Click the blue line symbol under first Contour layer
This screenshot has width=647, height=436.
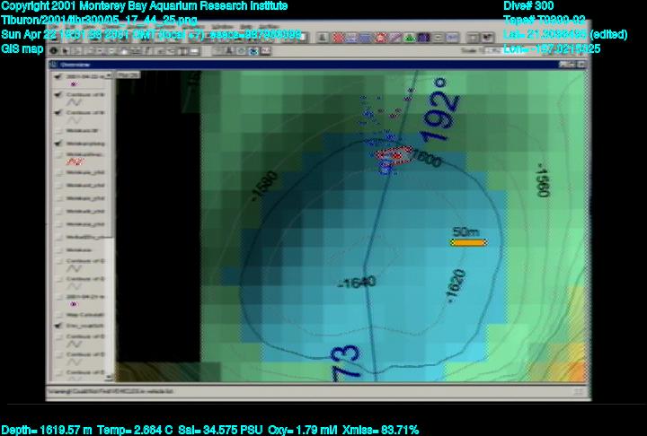[75, 103]
